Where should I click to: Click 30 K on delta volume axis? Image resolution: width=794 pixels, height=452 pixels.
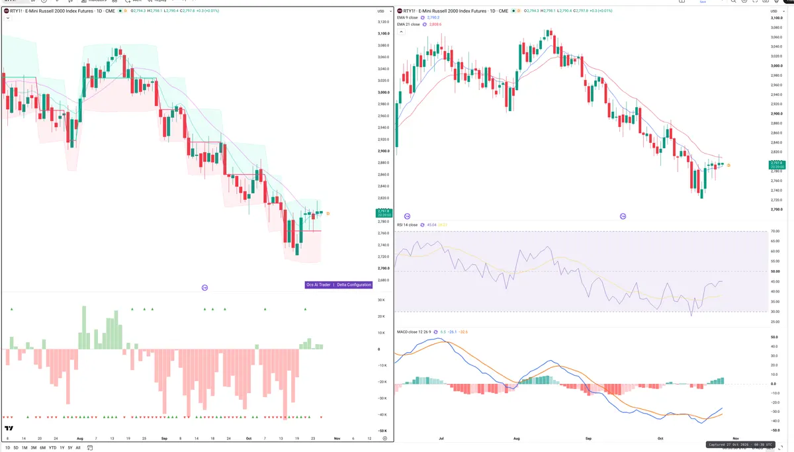click(382, 300)
